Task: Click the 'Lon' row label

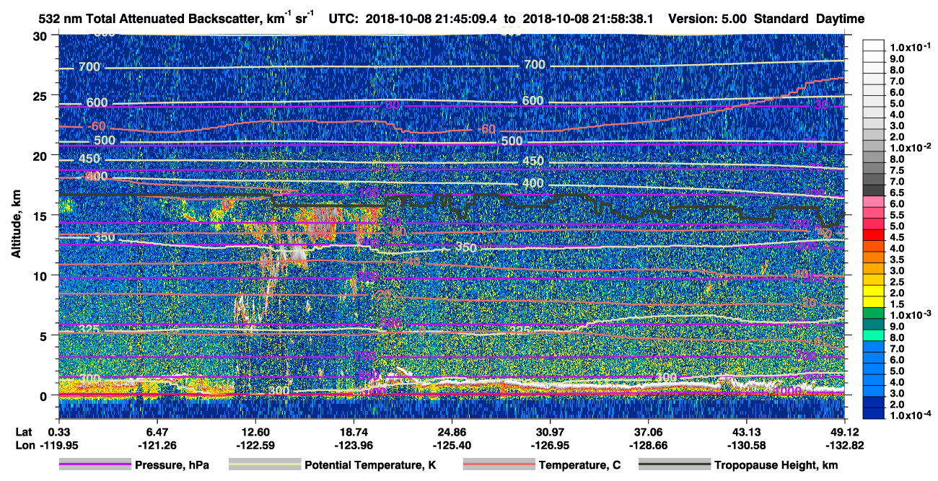Action: coord(24,446)
